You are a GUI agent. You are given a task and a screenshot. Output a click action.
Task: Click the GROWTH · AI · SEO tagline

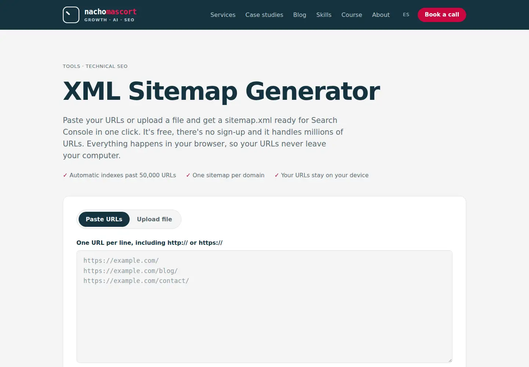pos(109,20)
